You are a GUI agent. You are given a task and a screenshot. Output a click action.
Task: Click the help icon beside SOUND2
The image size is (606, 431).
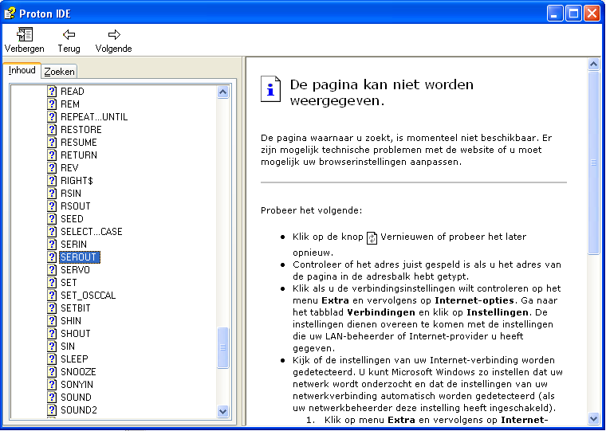[x=52, y=410]
